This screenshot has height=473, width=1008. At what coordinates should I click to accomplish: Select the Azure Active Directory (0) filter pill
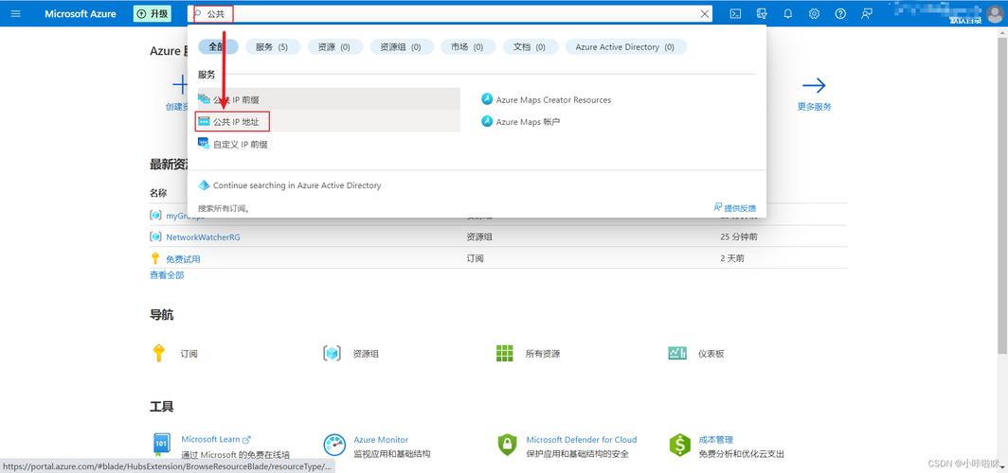pyautogui.click(x=625, y=47)
